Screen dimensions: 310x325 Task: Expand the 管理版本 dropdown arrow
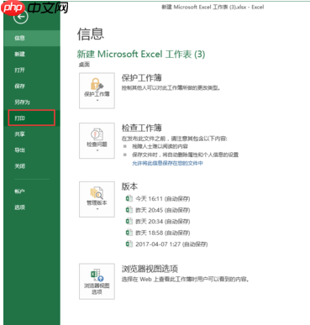pos(97,209)
